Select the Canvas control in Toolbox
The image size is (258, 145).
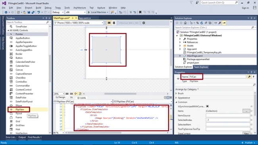[19, 70]
